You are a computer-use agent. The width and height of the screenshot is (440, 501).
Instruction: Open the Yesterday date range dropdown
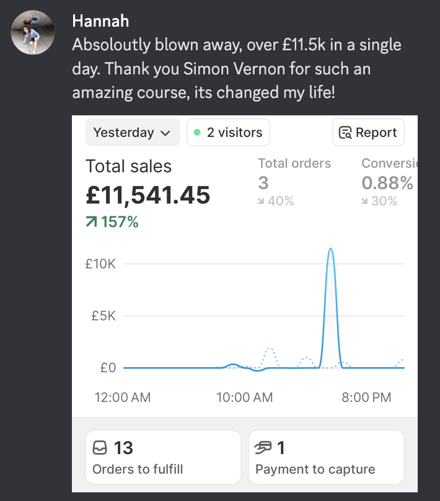(132, 132)
